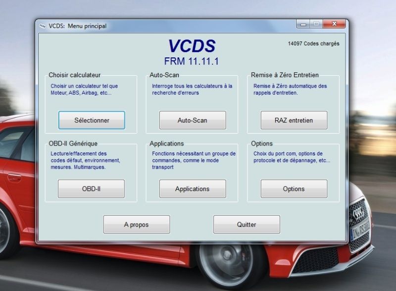Screen dimensions: 396x291
Task: Click the Sélectionner button
Action: 92,120
